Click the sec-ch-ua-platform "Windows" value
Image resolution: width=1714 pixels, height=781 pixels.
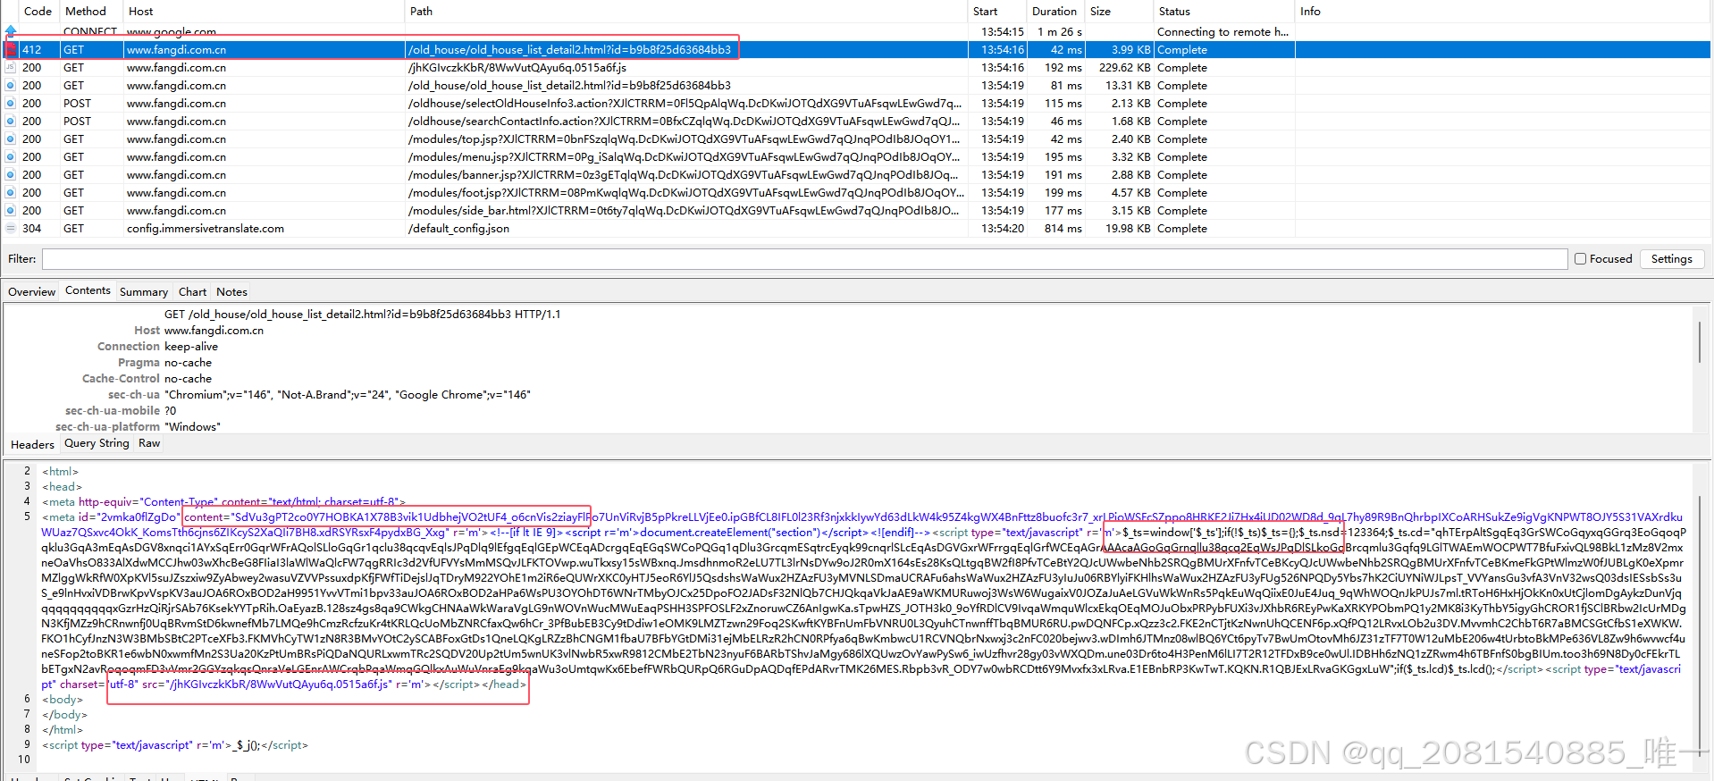(192, 427)
